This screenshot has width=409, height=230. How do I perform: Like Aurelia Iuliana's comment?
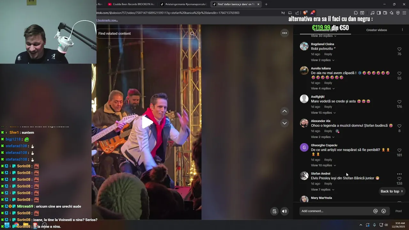[x=399, y=73]
